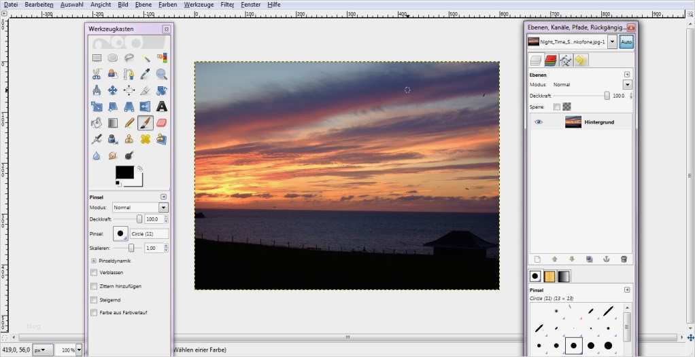Select the Airbrush tool
This screenshot has height=357, width=695.
coord(97,139)
